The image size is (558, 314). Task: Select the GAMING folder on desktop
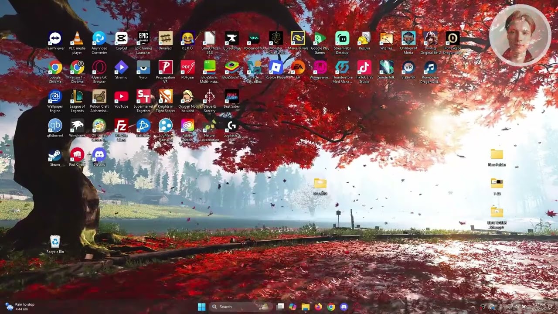click(320, 184)
